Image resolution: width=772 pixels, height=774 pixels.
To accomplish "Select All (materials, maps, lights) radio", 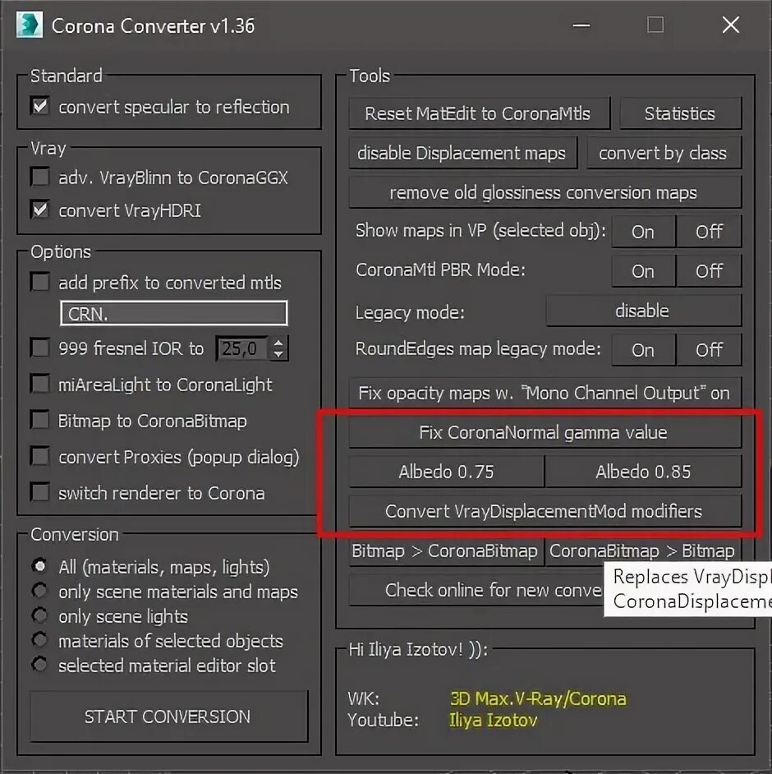I will [39, 565].
